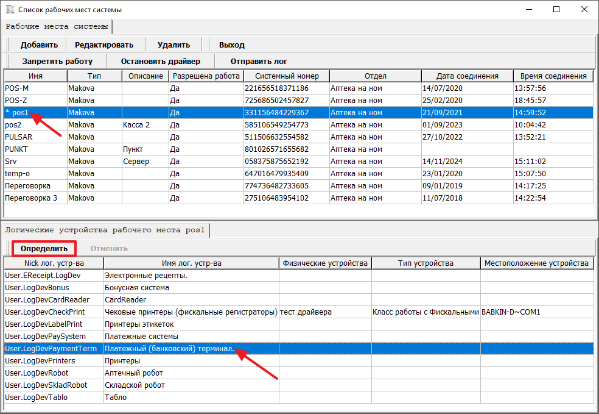599x414 pixels.
Task: Maximize the window
Action: point(556,10)
